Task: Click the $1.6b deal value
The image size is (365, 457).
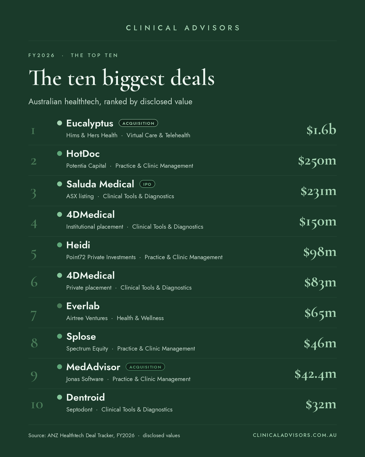Action: point(321,130)
